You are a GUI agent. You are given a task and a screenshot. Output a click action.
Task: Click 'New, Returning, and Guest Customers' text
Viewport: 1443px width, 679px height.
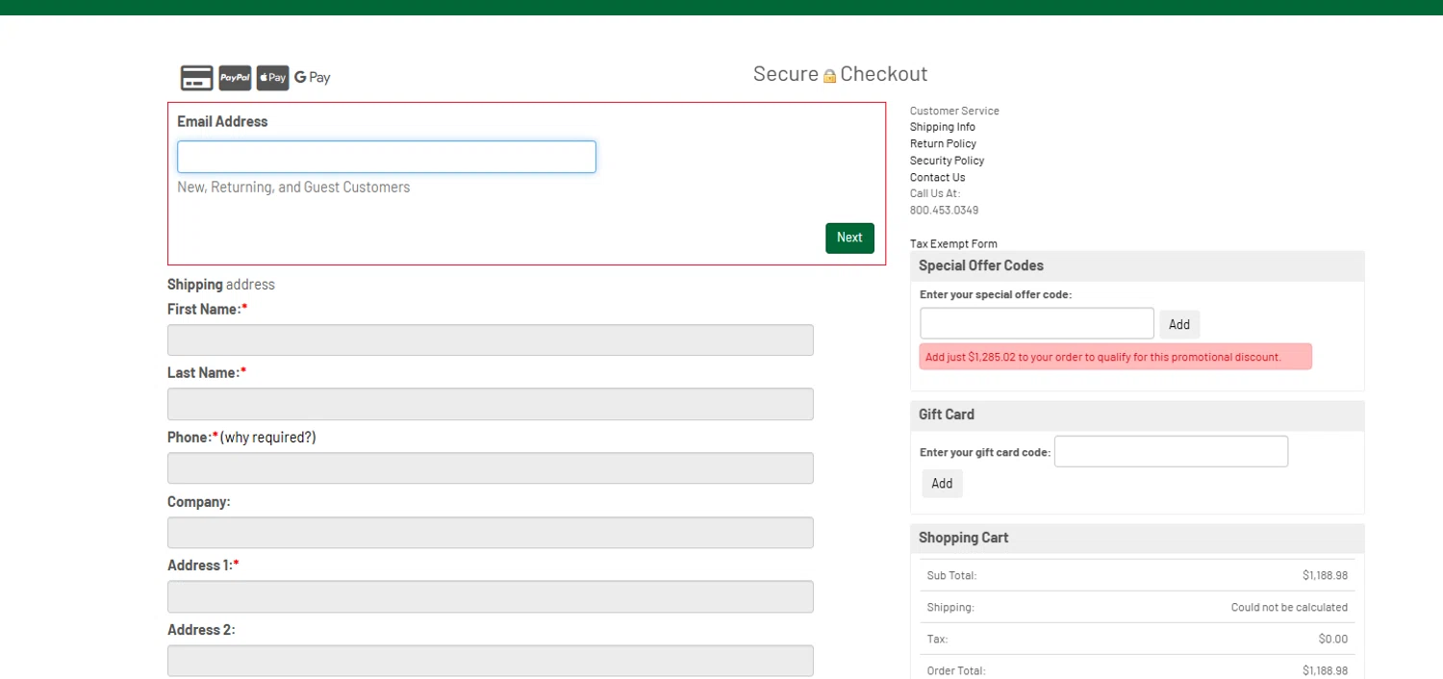[293, 188]
